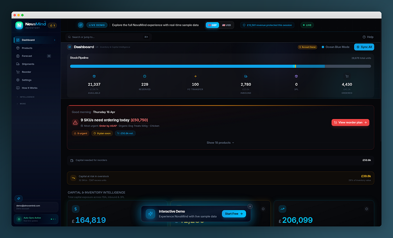Click the Help question mark icon
Screen dimensions: 393x238
(364, 37)
